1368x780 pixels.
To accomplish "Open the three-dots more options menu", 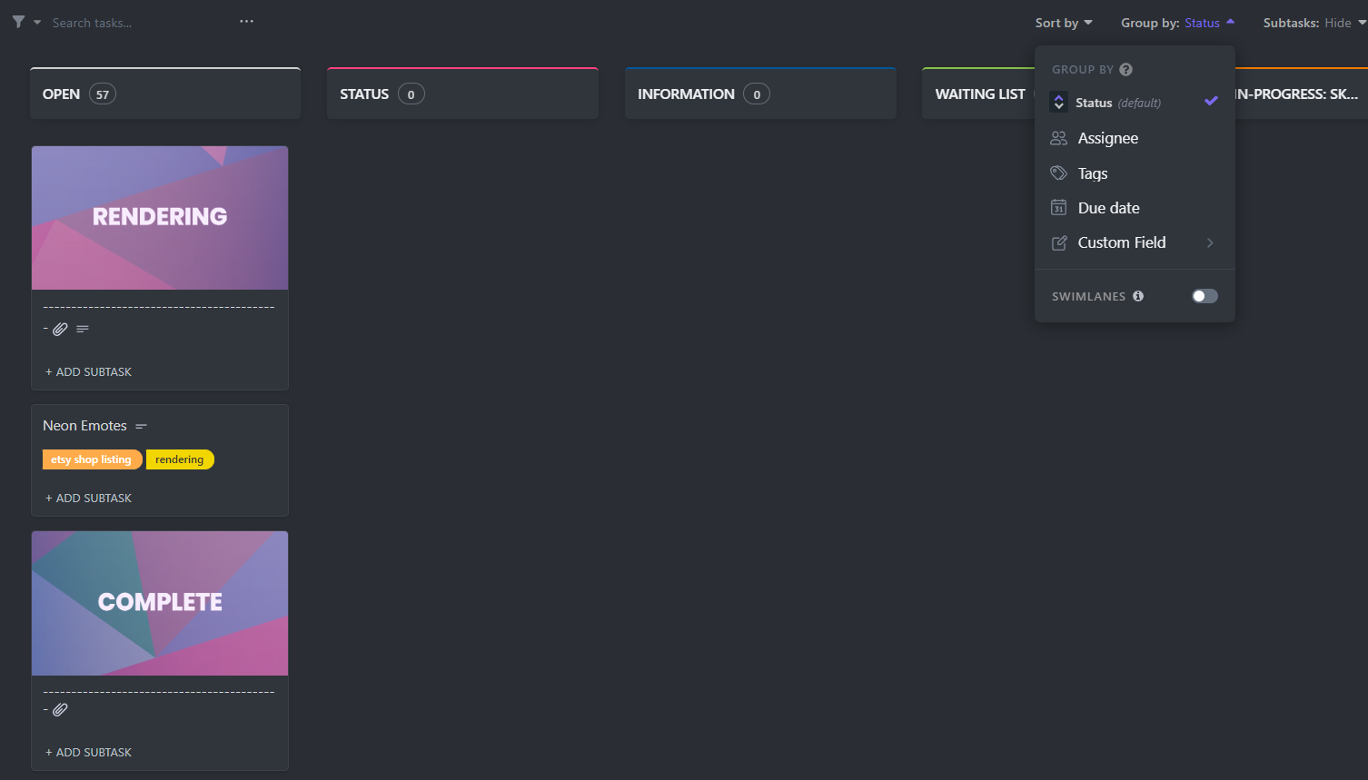I will click(x=246, y=22).
